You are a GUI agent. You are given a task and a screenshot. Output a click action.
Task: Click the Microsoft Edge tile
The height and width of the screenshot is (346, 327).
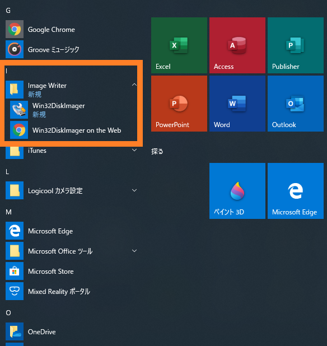point(296,191)
